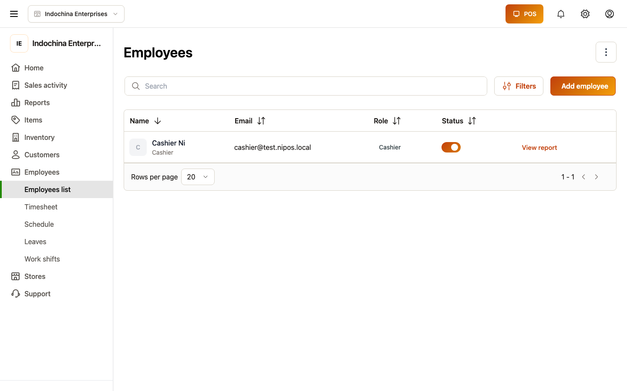Open notifications bell

coord(561,14)
